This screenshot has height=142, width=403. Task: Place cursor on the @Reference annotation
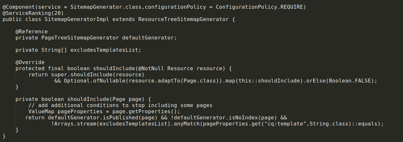(31, 31)
